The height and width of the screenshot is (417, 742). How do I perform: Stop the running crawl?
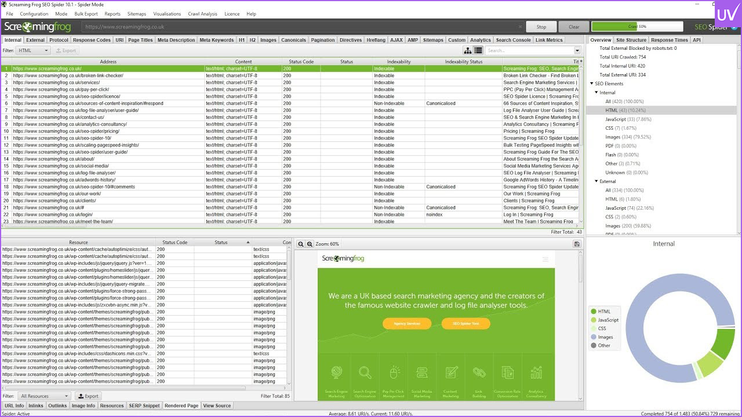pyautogui.click(x=541, y=27)
